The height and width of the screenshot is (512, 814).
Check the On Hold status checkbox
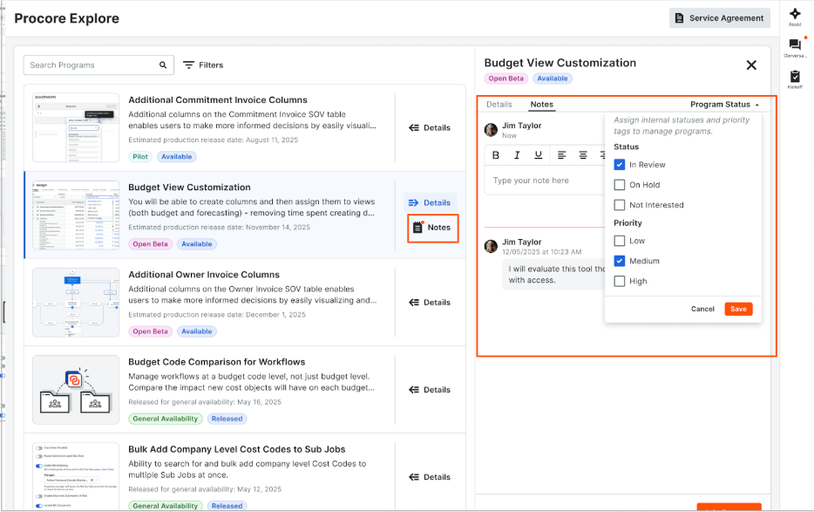pyautogui.click(x=620, y=185)
